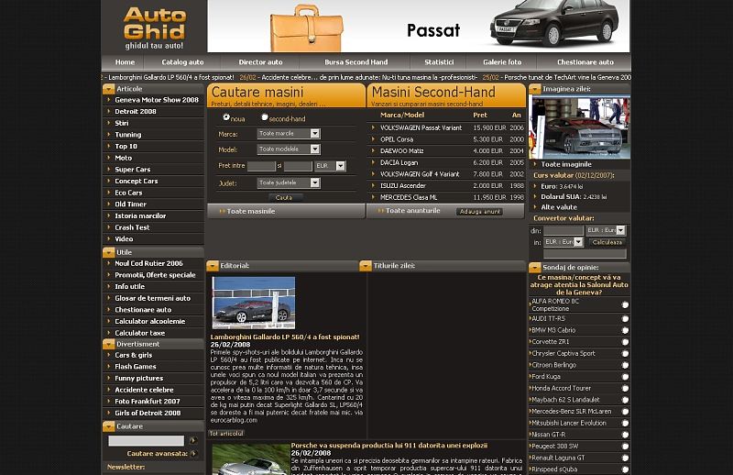Open Calculator alcoolemie tool
This screenshot has height=475, width=733.
[x=150, y=322]
